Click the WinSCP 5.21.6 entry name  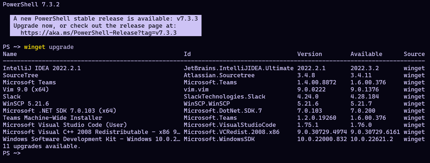coord(26,103)
